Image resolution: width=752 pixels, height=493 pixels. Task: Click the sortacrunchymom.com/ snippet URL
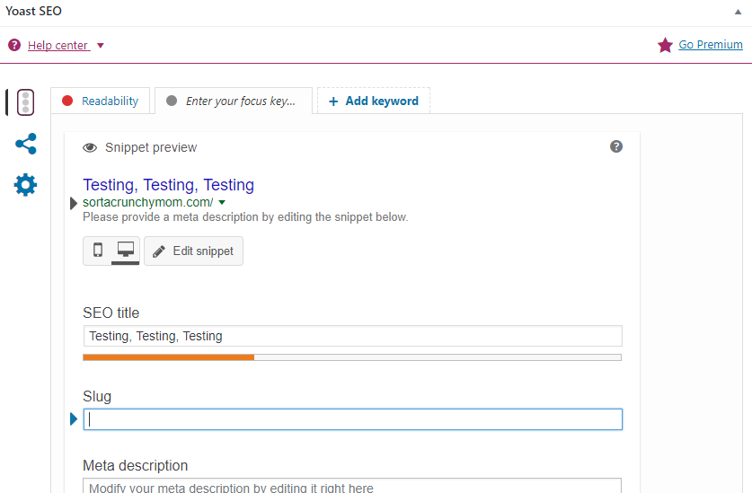(147, 202)
